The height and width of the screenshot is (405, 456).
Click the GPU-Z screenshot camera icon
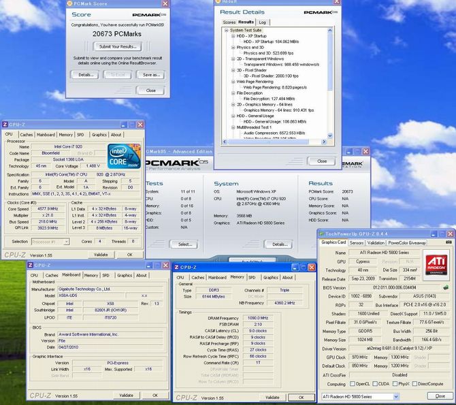[449, 242]
